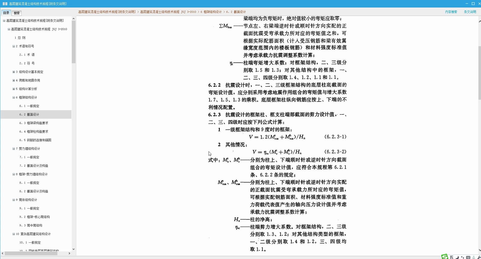Click the Sogou input method S icon
The image size is (481, 259).
pos(445,256)
